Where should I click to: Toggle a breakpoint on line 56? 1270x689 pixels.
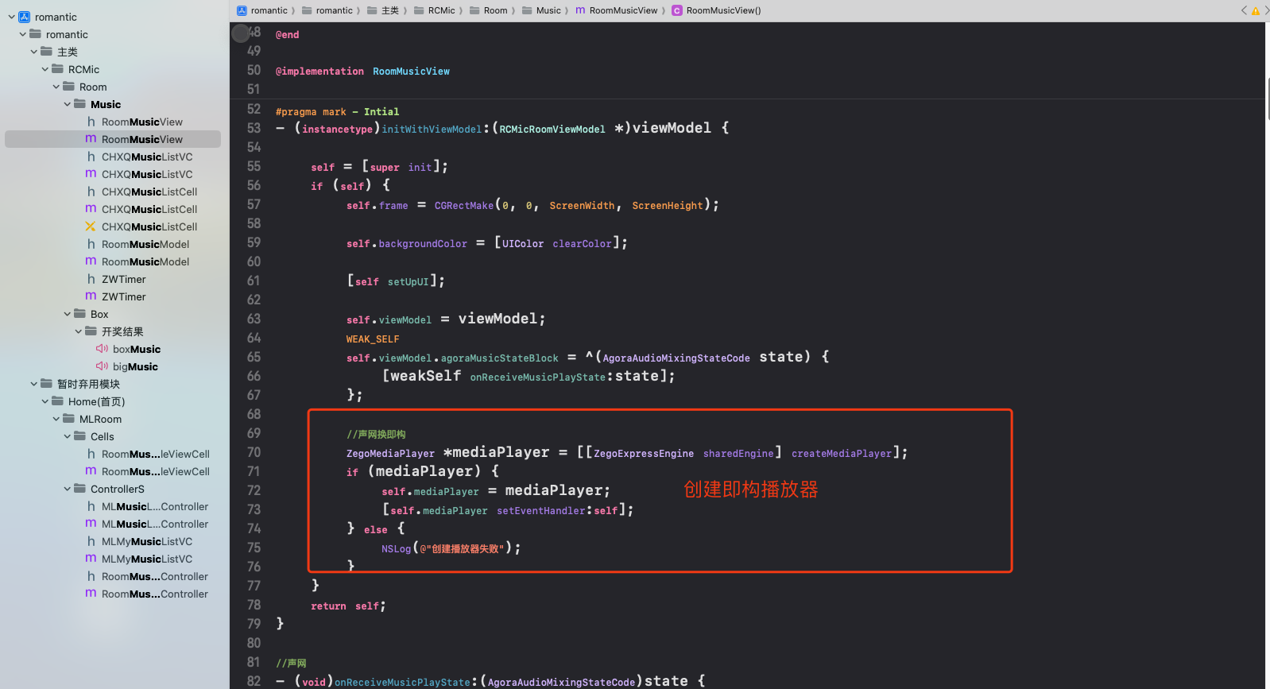254,185
